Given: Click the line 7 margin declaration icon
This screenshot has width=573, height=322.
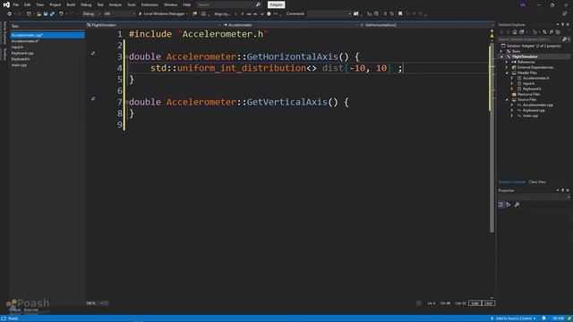Looking at the screenshot, I should (93, 98).
